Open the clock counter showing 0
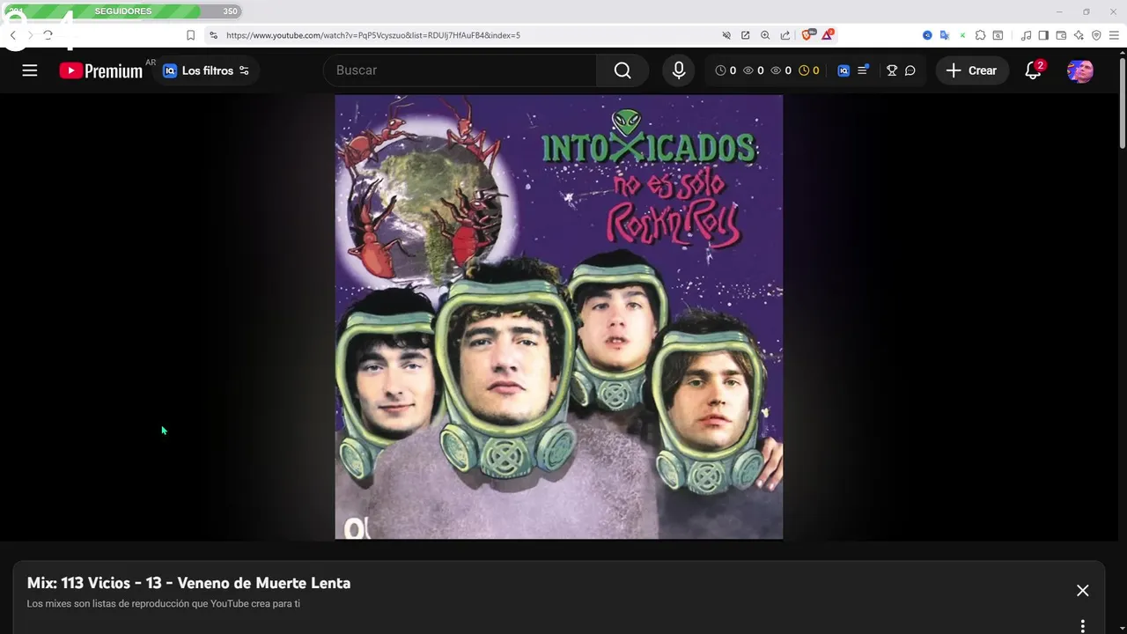 pos(726,70)
